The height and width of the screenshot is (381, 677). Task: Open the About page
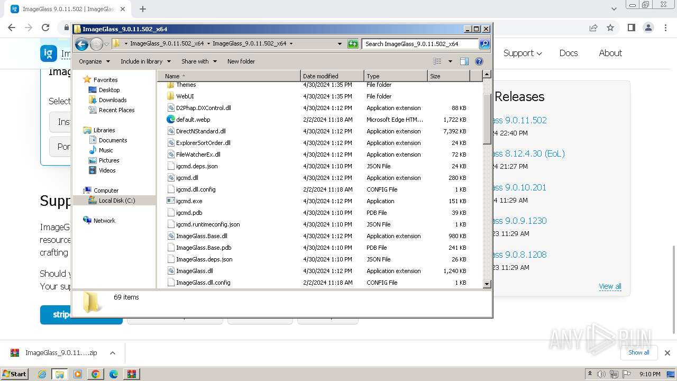point(610,53)
